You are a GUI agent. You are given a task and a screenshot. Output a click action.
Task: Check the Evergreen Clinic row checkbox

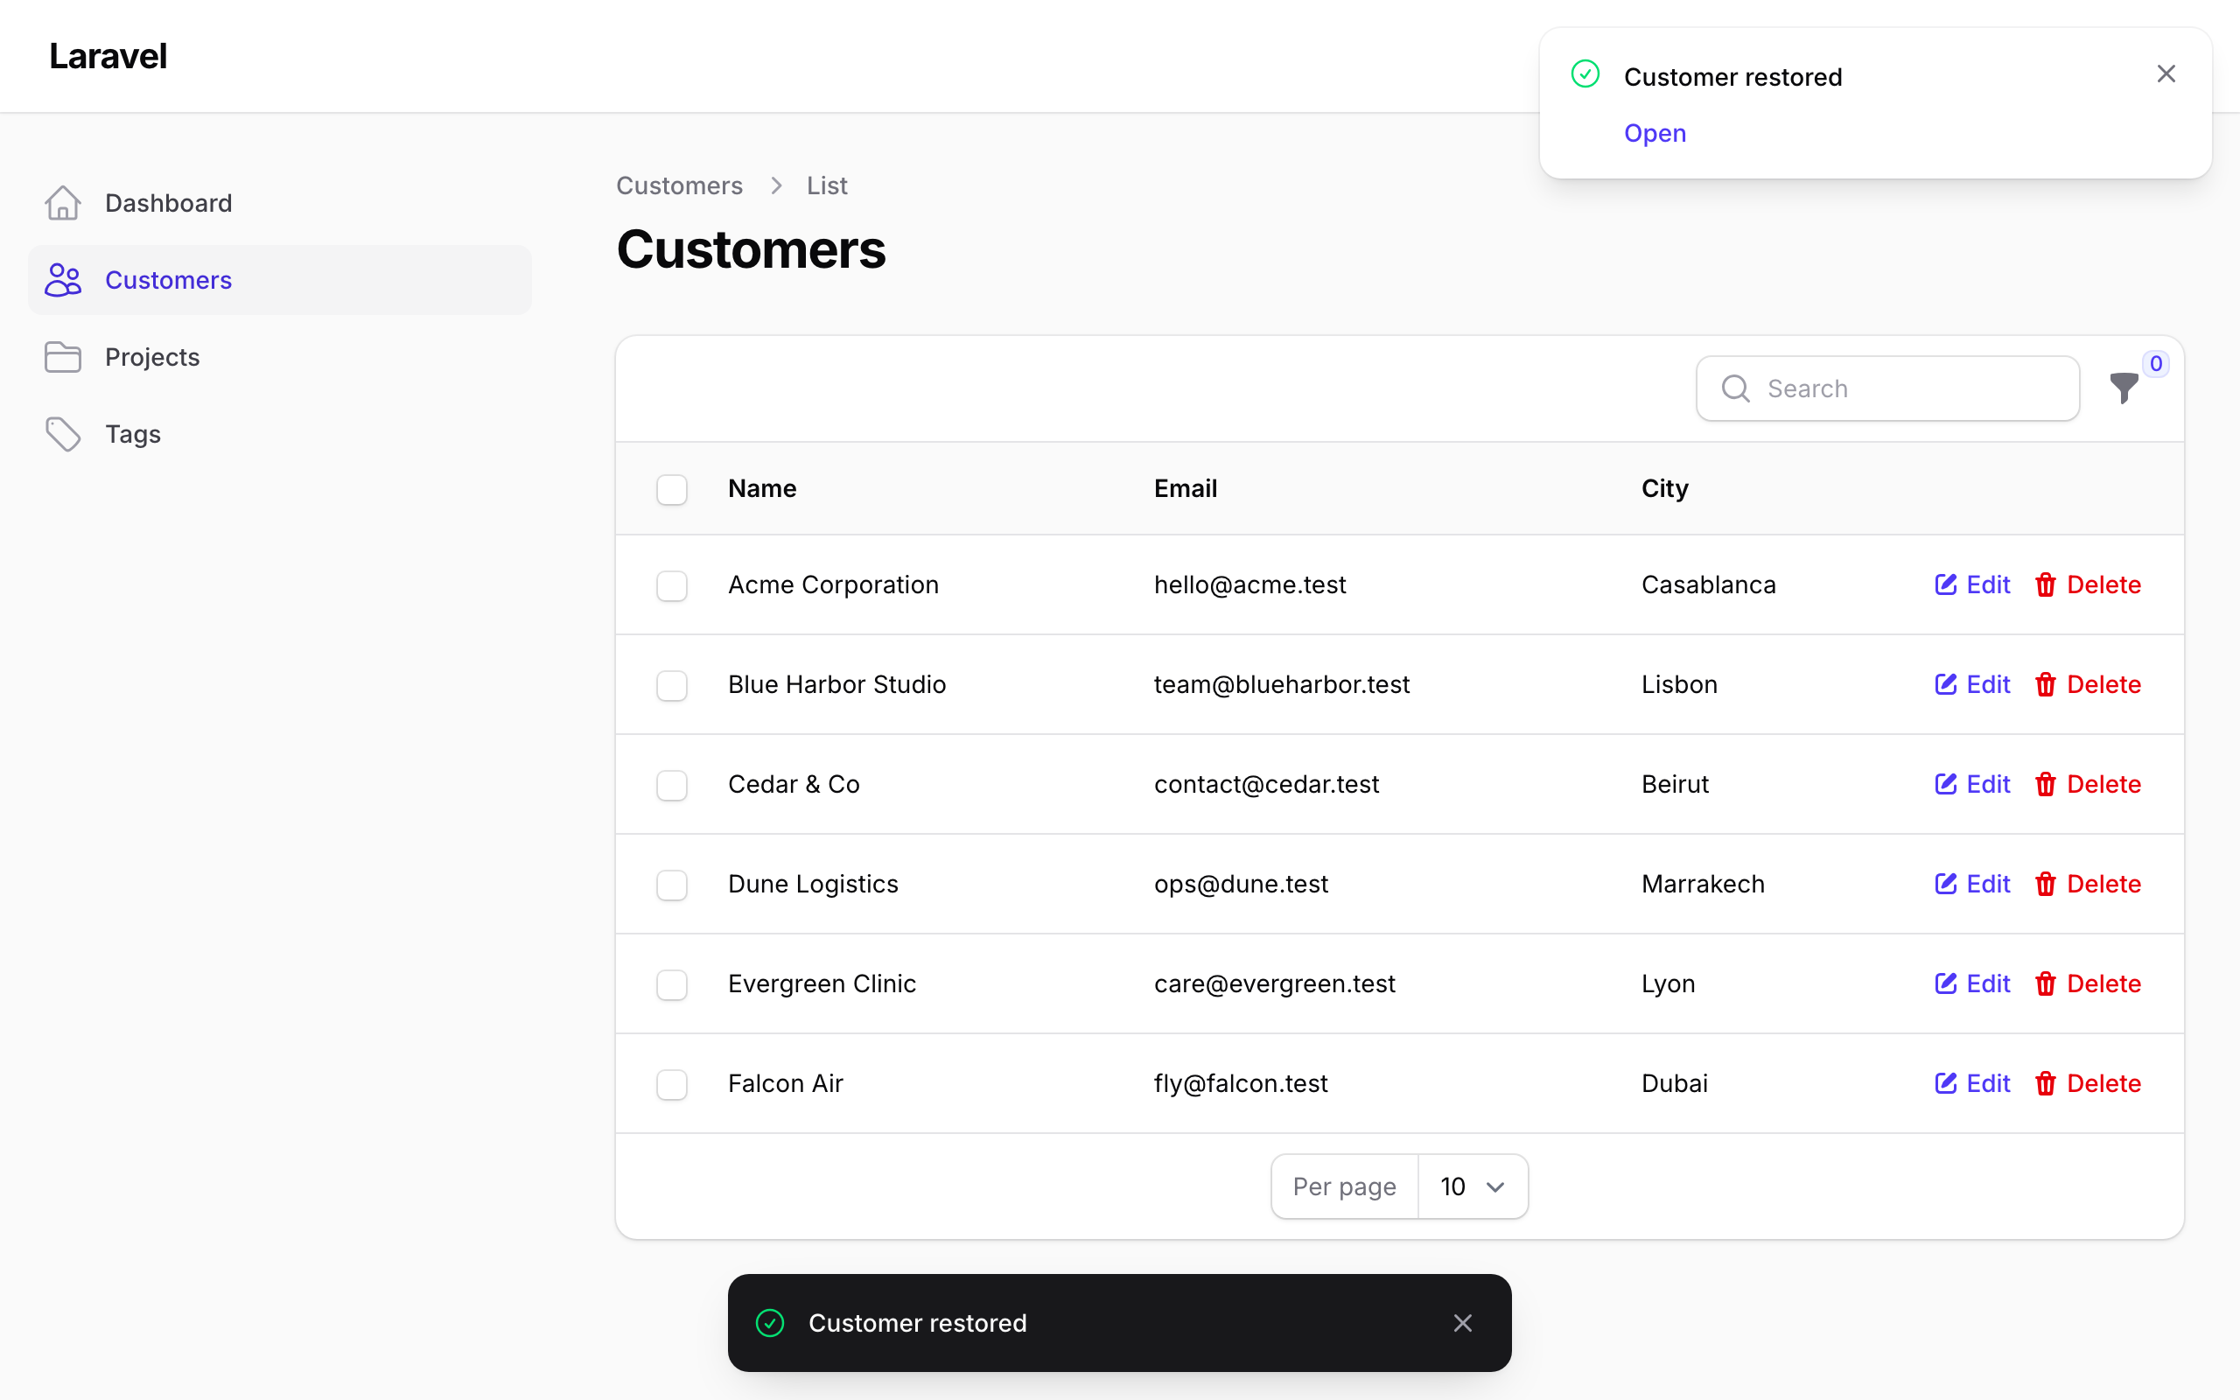point(672,984)
